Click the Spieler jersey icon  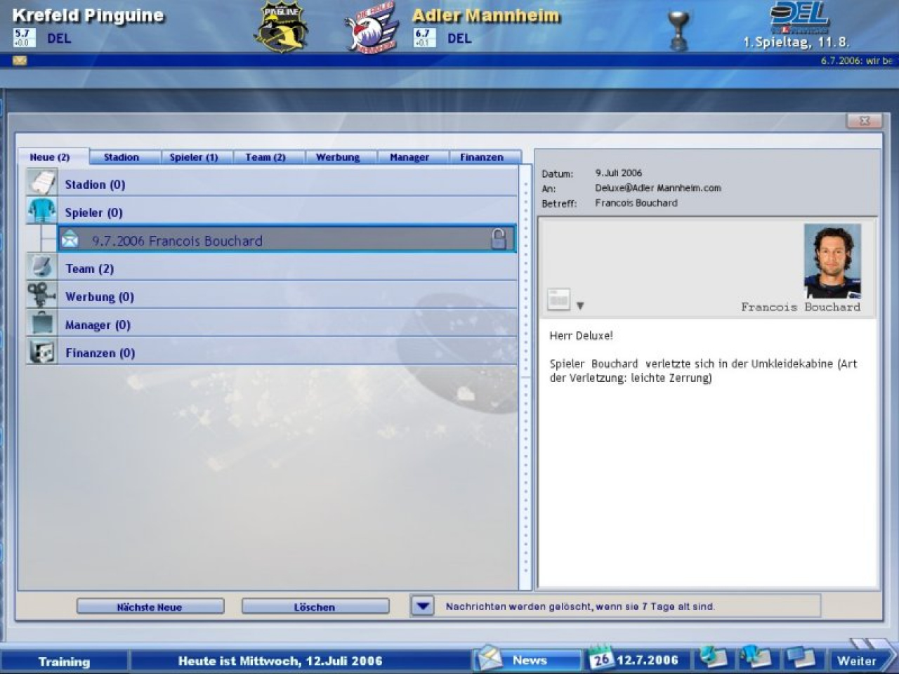point(41,211)
